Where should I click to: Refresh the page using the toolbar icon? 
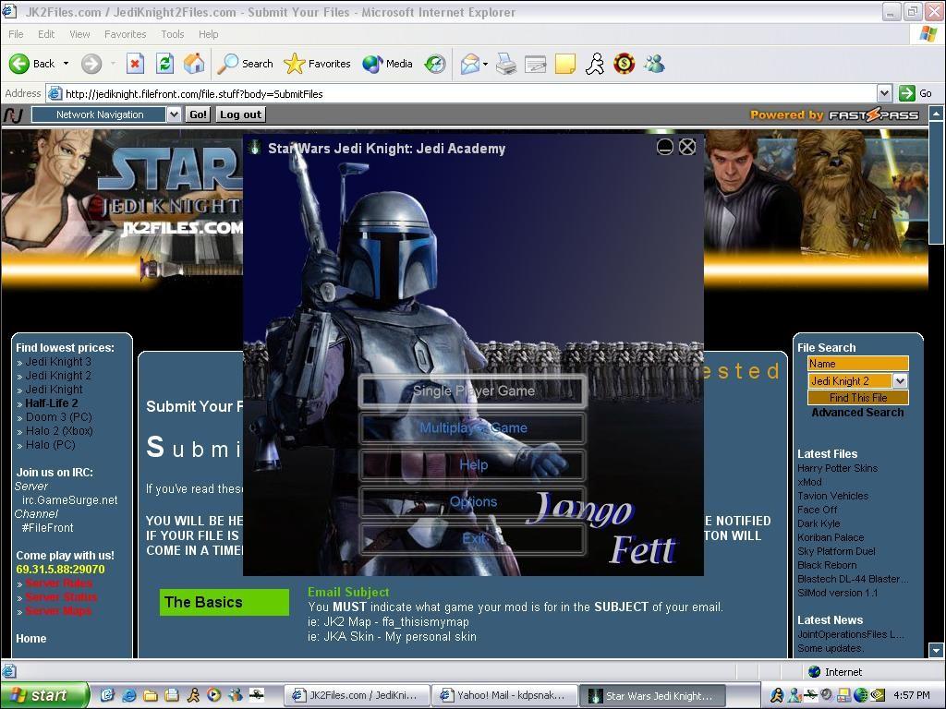[x=164, y=64]
